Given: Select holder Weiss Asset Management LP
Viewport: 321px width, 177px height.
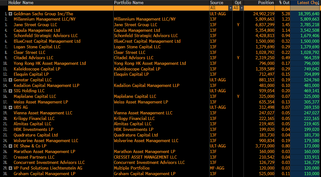Looking at the screenshot, I should 41,102.
